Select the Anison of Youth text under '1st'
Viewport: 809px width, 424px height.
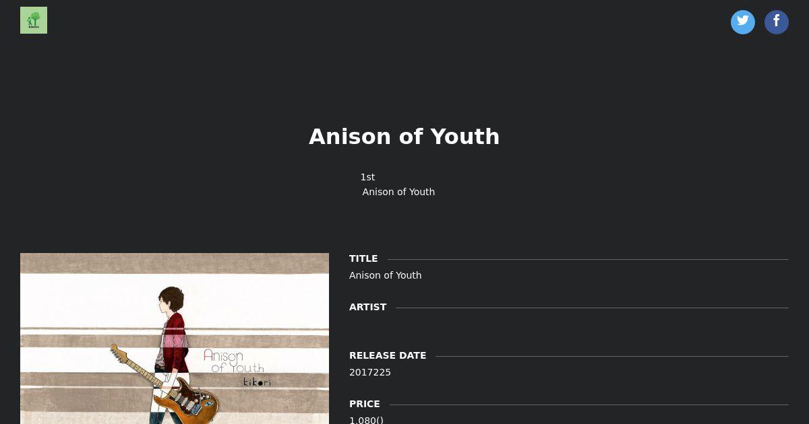tap(398, 192)
